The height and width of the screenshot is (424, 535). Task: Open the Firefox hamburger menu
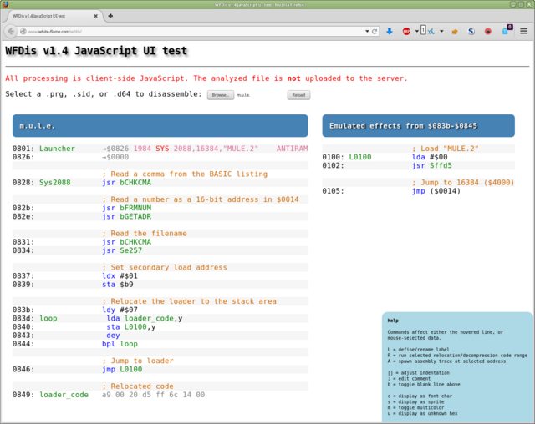click(524, 31)
